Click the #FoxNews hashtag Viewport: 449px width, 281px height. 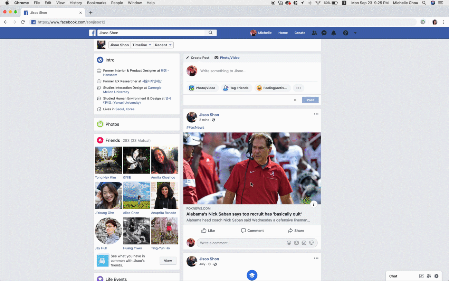pyautogui.click(x=195, y=127)
